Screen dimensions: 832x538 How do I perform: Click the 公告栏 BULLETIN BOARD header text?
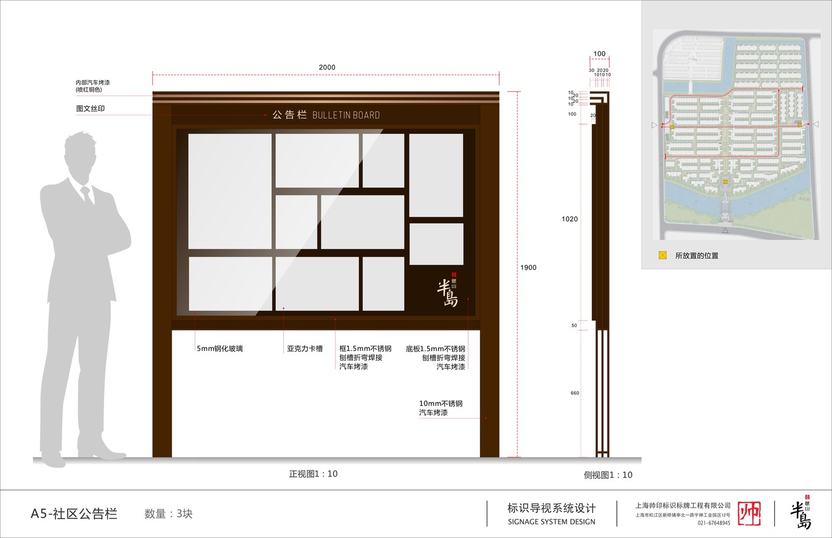point(326,115)
